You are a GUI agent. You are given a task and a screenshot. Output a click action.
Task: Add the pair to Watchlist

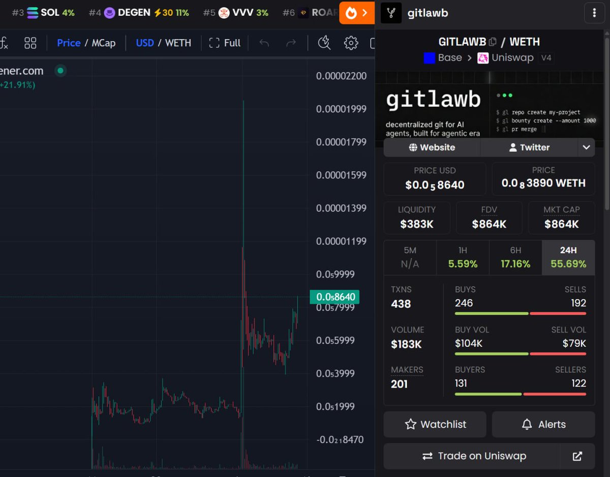[x=435, y=425]
